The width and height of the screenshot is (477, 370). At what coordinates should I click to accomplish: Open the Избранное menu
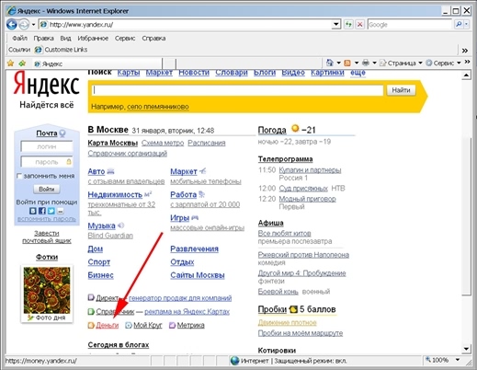pos(93,39)
